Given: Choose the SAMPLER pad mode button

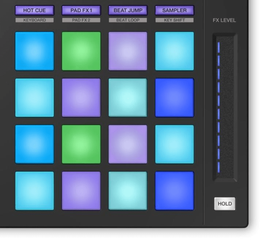Looking at the screenshot, I should point(175,10).
